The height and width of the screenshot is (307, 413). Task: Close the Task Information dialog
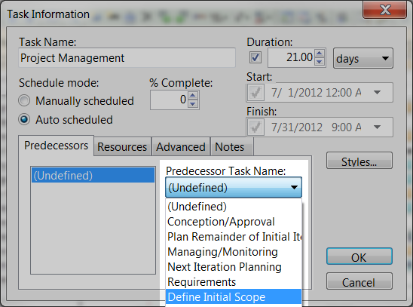[x=385, y=10]
